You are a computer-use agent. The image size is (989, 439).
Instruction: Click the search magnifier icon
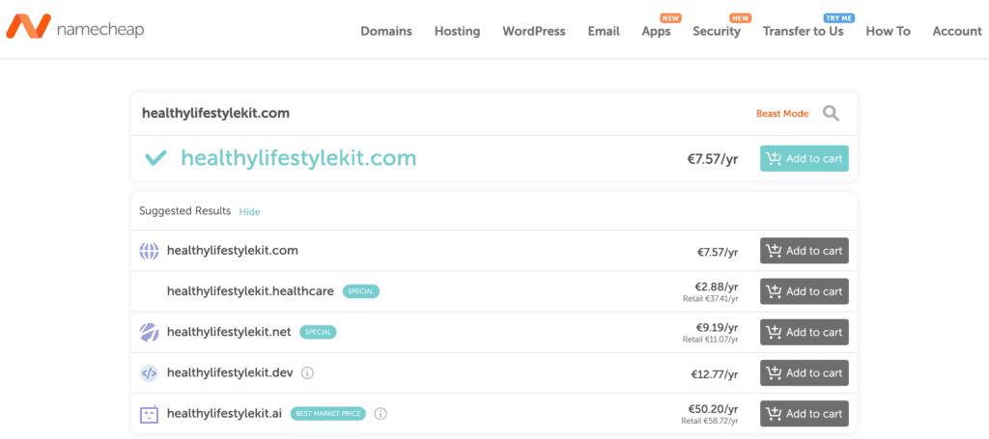click(831, 114)
